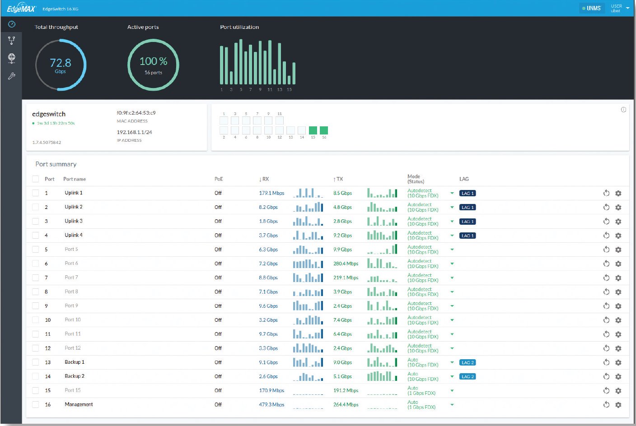Open settings gear for Management port
636x426 pixels.
pos(618,405)
